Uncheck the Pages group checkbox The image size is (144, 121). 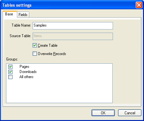(x=11, y=67)
